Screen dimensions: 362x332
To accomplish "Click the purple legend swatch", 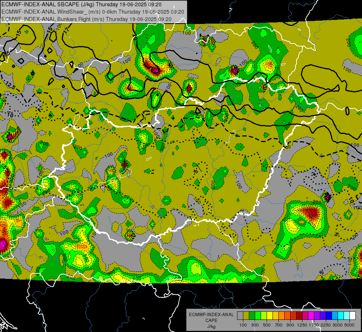I will point(317,316).
